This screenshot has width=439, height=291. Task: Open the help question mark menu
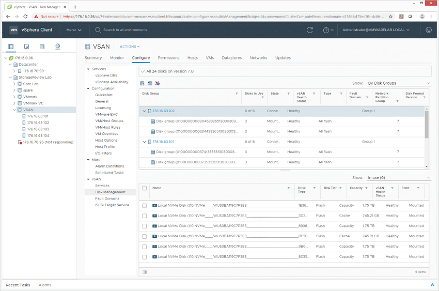(x=328, y=30)
